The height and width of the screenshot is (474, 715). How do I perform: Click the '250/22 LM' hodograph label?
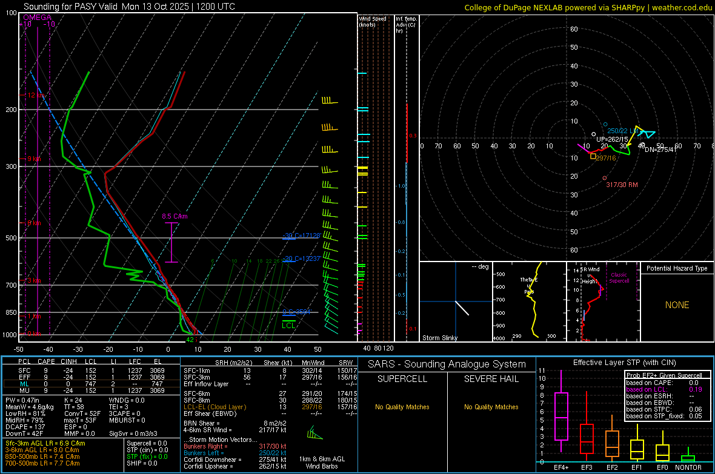tap(622, 131)
